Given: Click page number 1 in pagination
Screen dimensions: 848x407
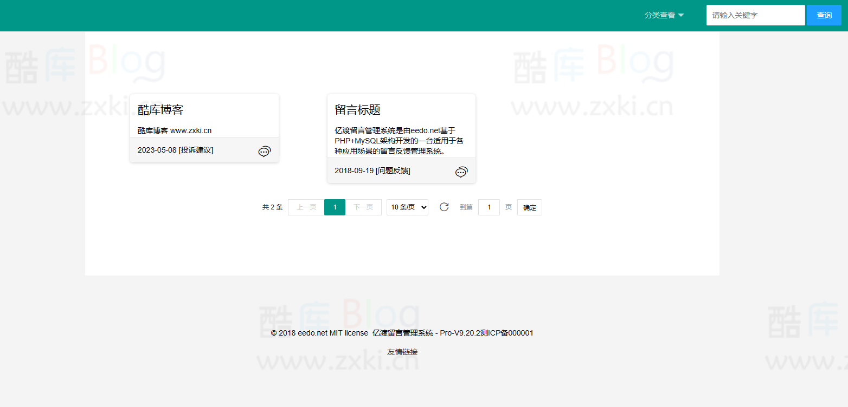Looking at the screenshot, I should pyautogui.click(x=335, y=207).
